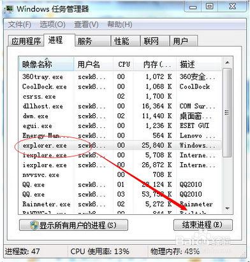Select the egui.exe process
Screen dimensions: 250x262
point(121,126)
